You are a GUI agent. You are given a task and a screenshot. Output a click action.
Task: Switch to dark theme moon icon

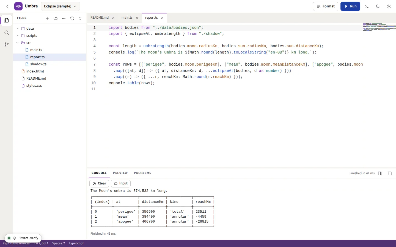(378, 6)
